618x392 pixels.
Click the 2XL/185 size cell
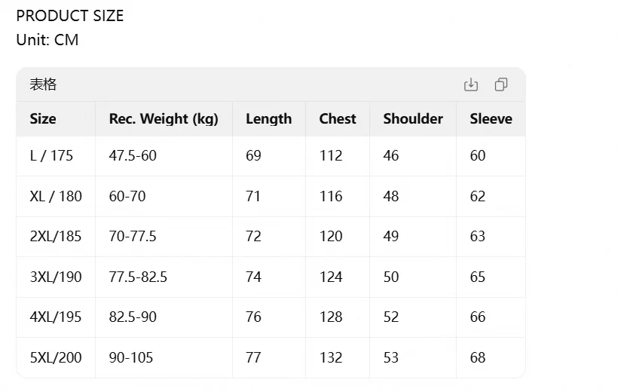pyautogui.click(x=56, y=236)
